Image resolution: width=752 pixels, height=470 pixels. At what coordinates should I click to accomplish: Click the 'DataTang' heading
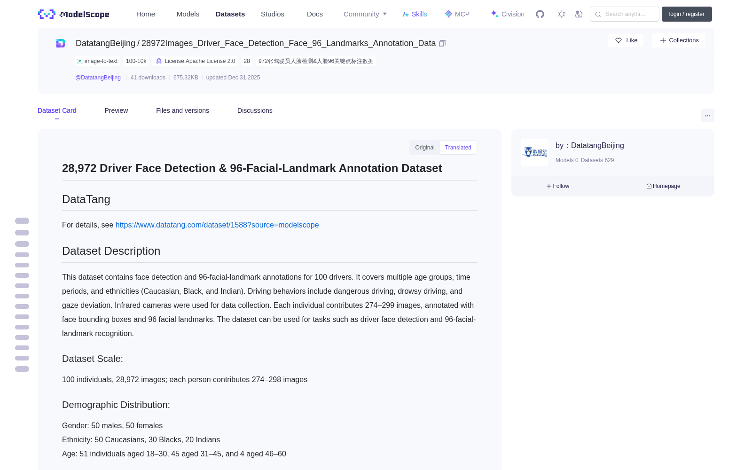(x=86, y=199)
